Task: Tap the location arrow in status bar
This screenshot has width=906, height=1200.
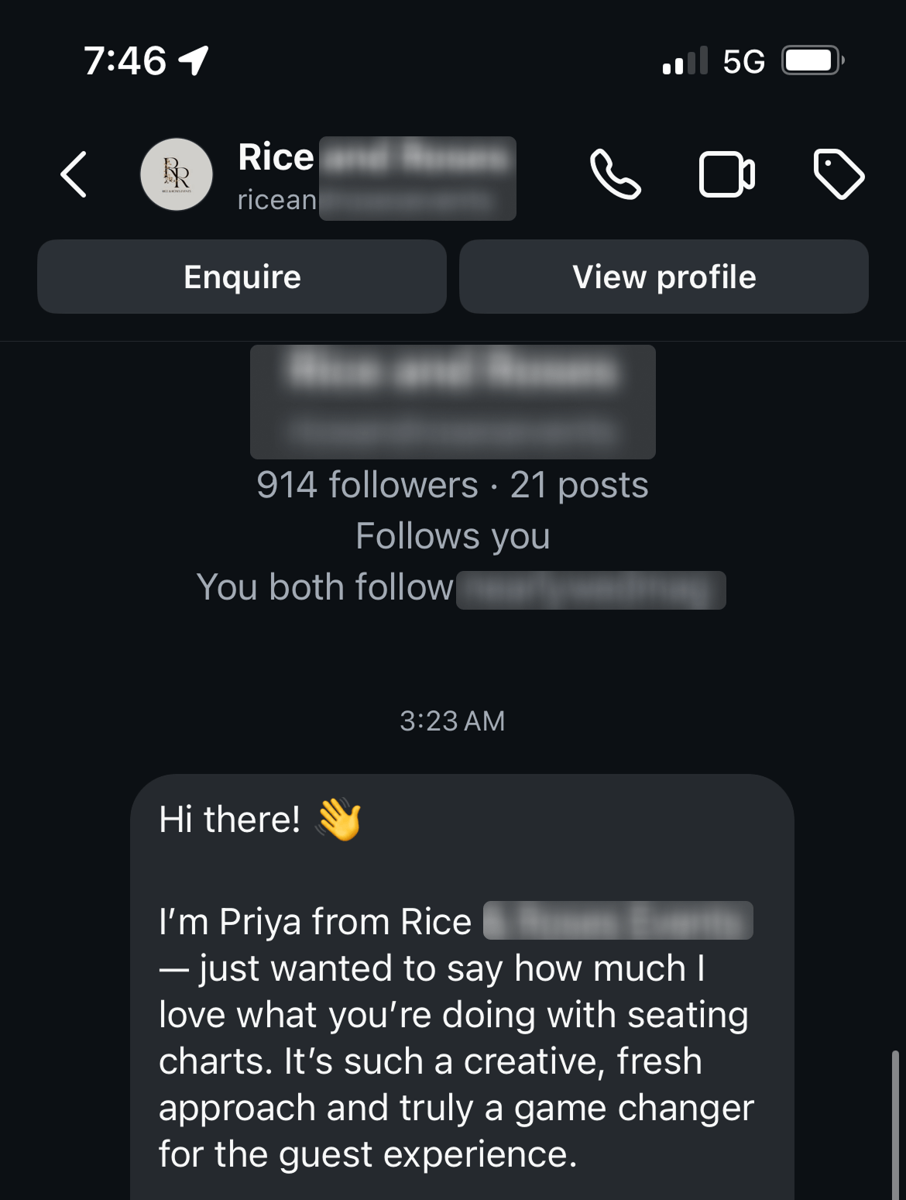Action: pos(194,60)
